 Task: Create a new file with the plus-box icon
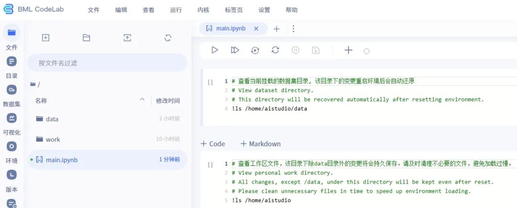(45, 38)
